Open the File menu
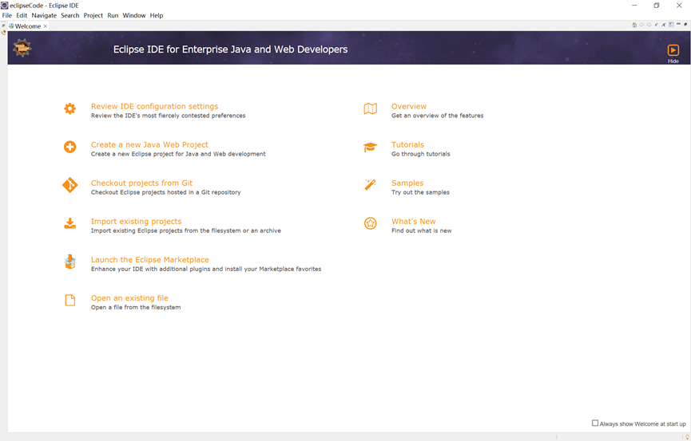This screenshot has height=441, width=691. pyautogui.click(x=7, y=15)
